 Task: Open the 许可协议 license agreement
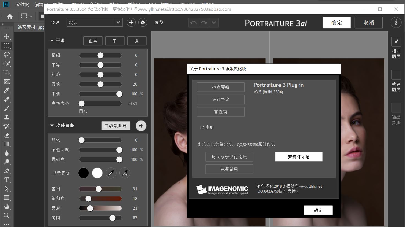click(x=221, y=99)
